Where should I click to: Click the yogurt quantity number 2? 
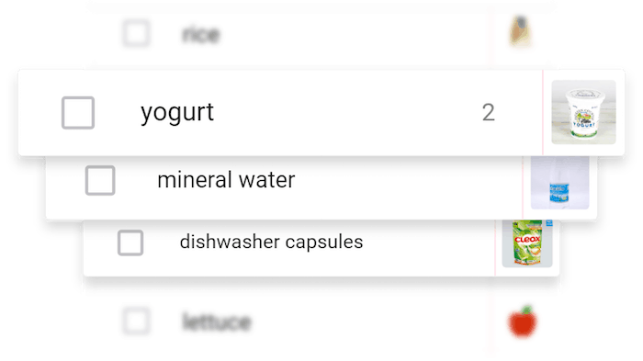coord(489,112)
